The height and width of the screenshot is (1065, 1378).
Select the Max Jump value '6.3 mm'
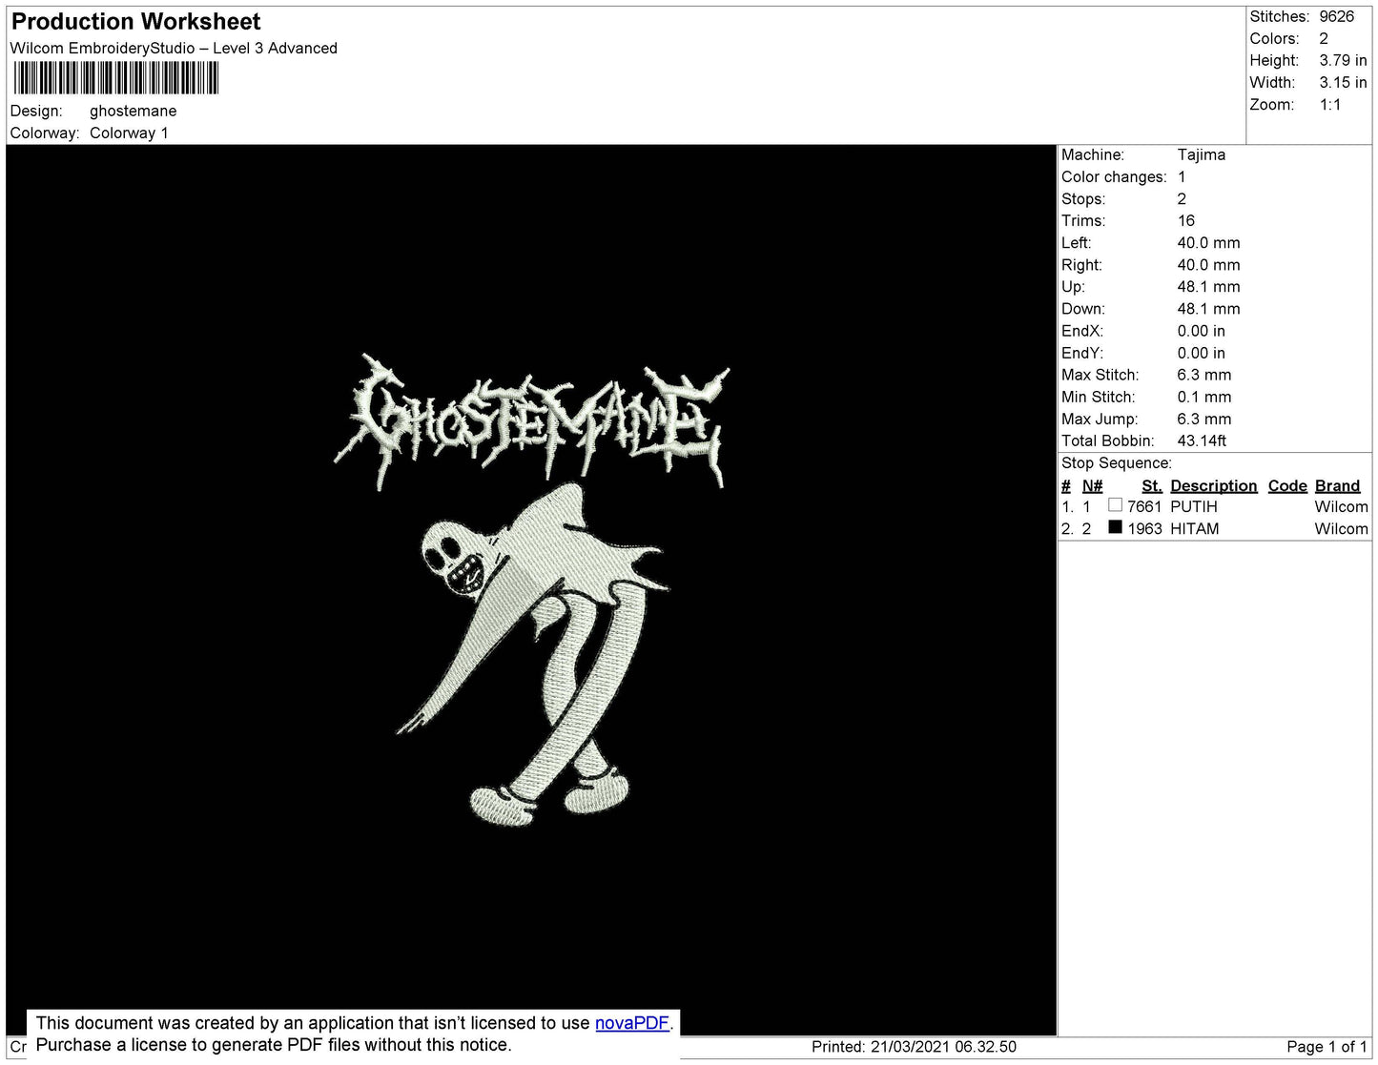1204,419
